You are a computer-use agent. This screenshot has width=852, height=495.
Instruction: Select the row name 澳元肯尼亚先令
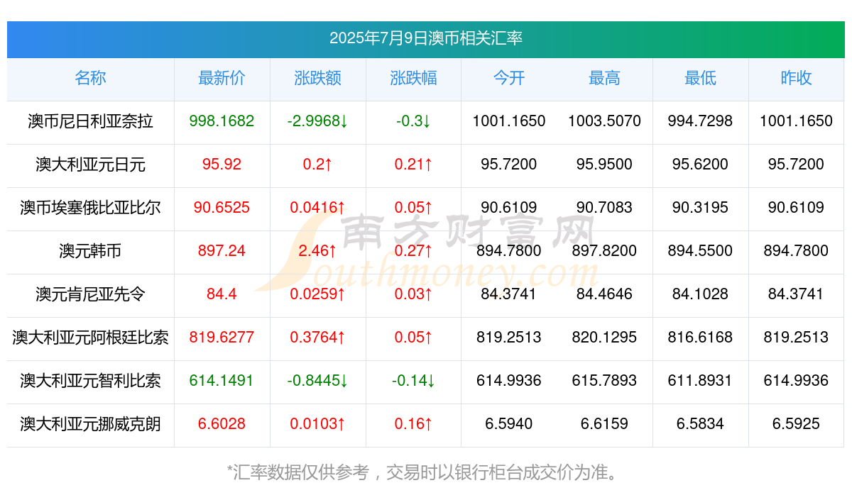(x=90, y=294)
